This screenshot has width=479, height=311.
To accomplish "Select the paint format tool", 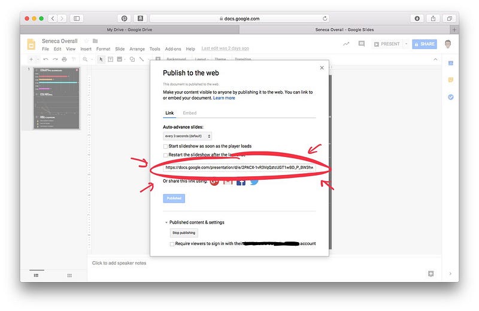I will (x=73, y=59).
